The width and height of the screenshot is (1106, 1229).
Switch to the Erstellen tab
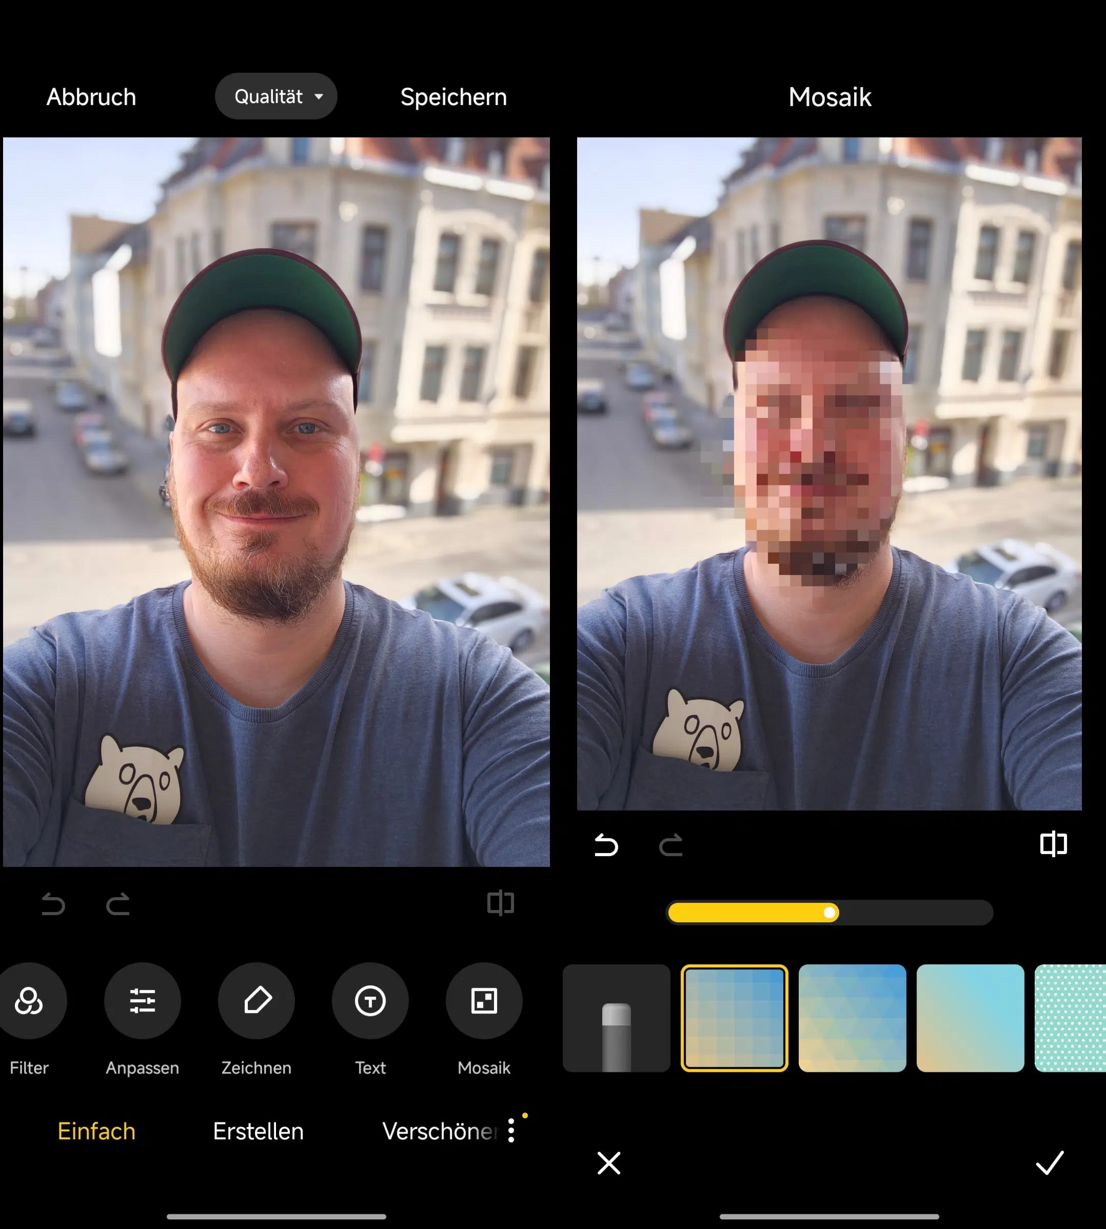click(x=258, y=1131)
